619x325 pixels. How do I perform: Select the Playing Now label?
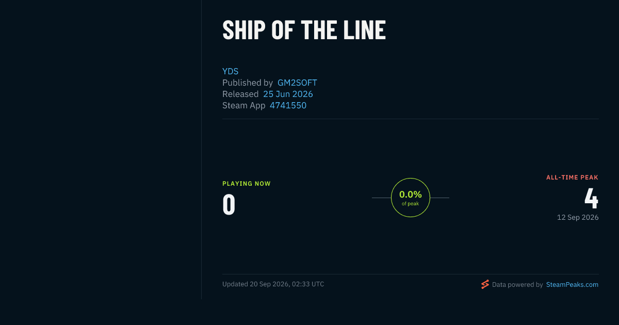[x=247, y=184]
